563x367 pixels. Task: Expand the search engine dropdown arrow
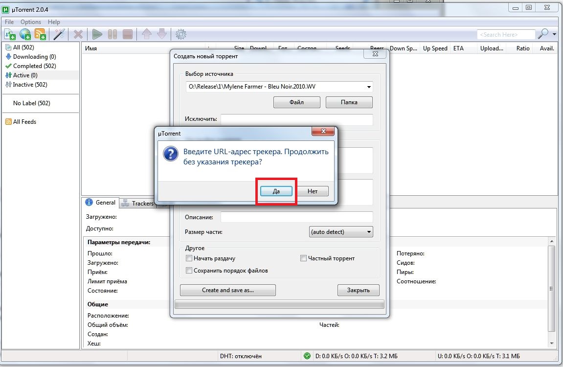coord(554,34)
